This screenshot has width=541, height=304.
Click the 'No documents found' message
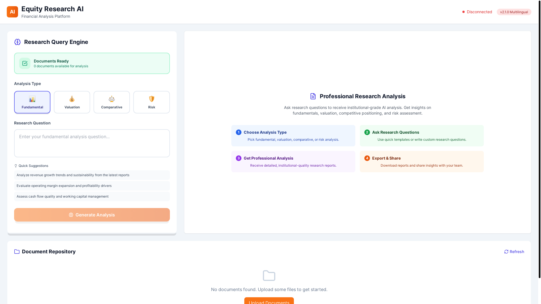tap(269, 289)
